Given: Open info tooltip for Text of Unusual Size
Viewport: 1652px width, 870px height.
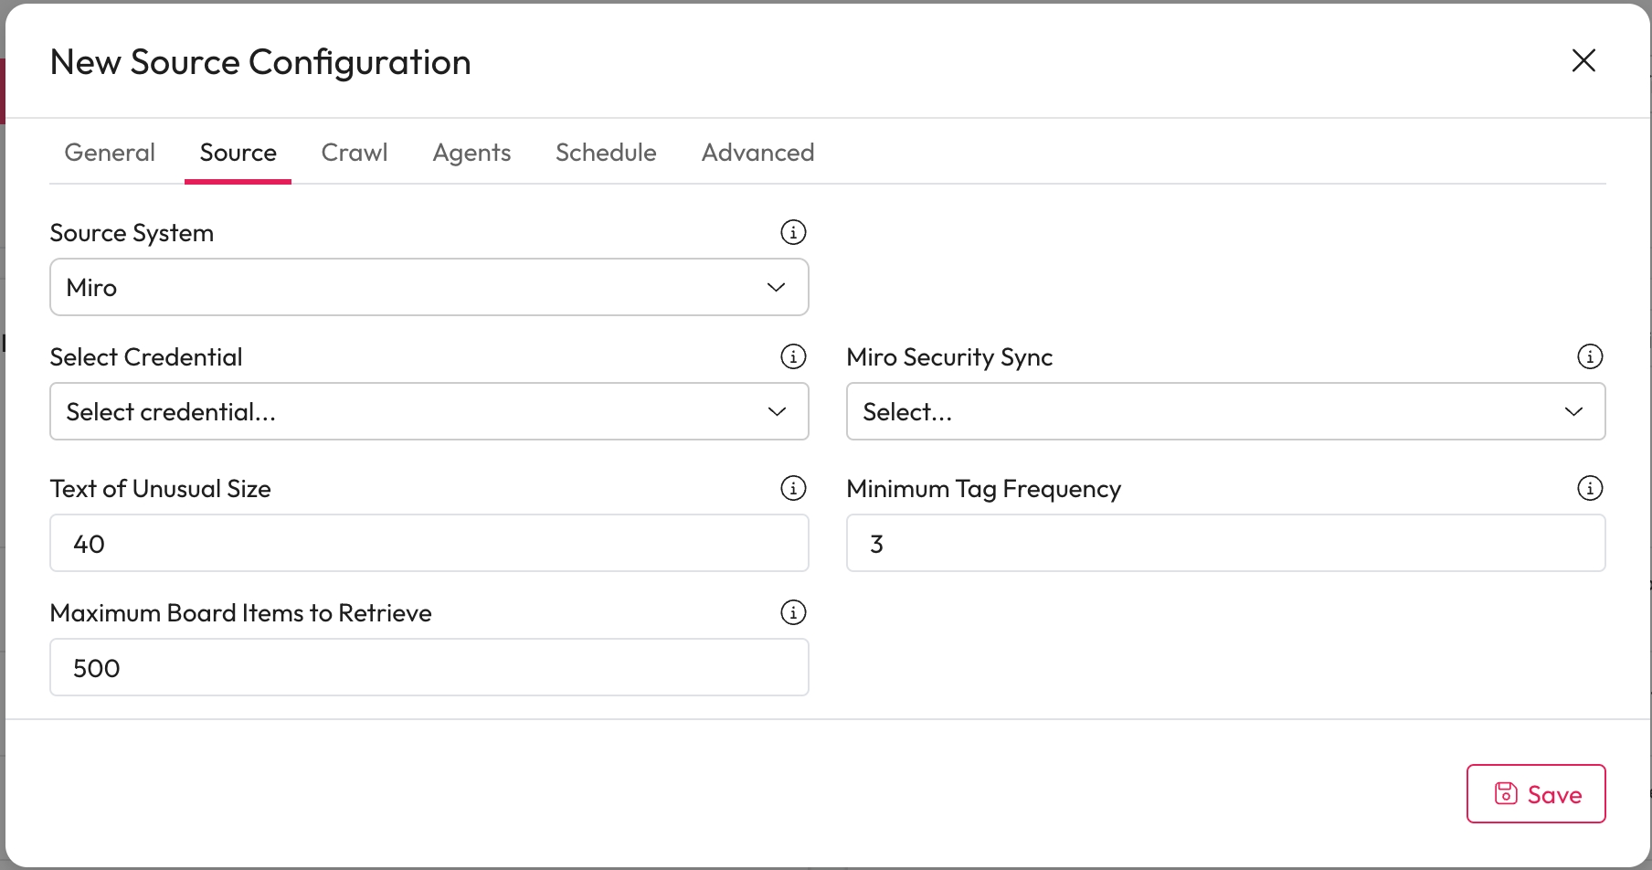Looking at the screenshot, I should [x=793, y=488].
